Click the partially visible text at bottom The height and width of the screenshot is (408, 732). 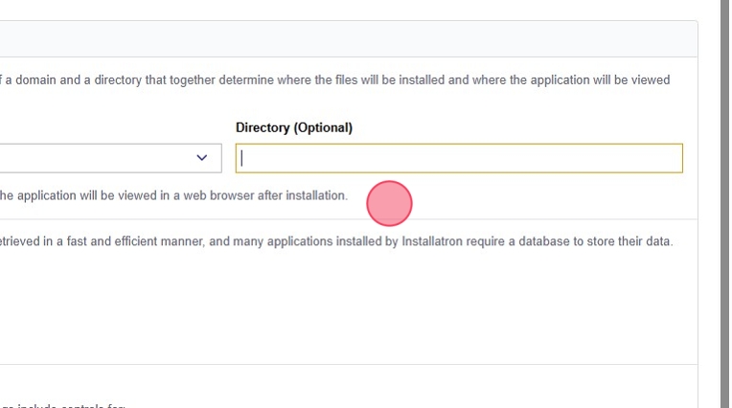click(x=62, y=405)
